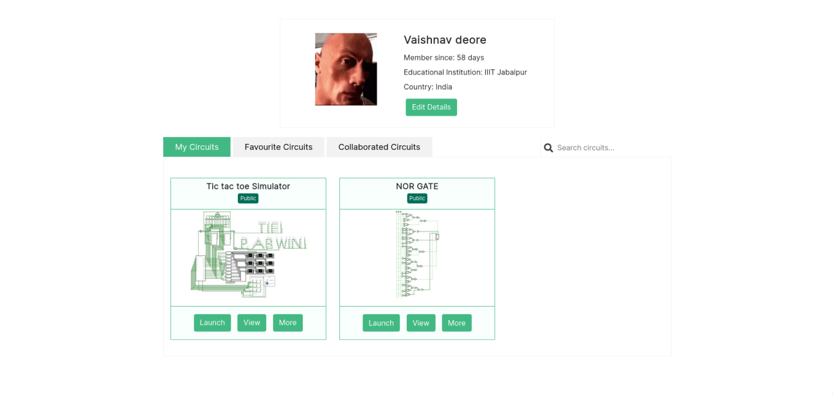This screenshot has height=394, width=833.
Task: Click Vaishnav deore's profile picture
Action: (x=346, y=69)
